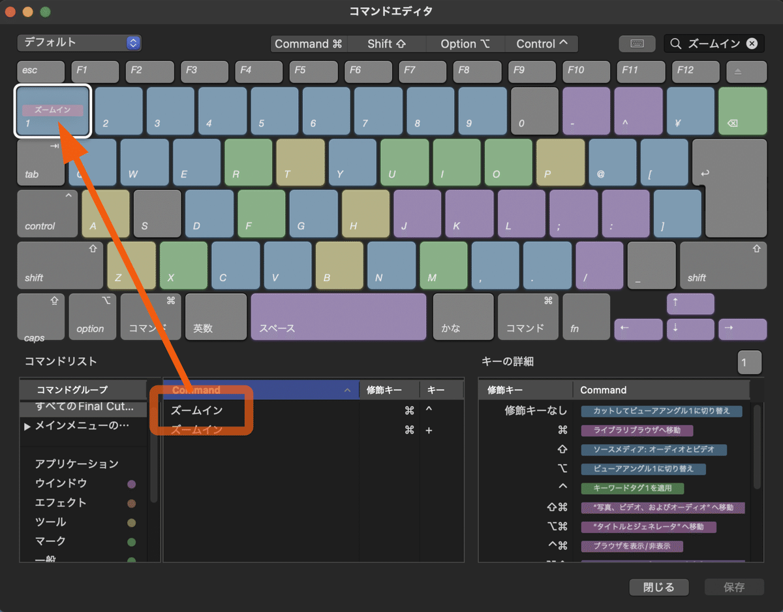This screenshot has width=783, height=612.
Task: Toggle the Command ⌘ modifier button
Action: click(x=309, y=44)
